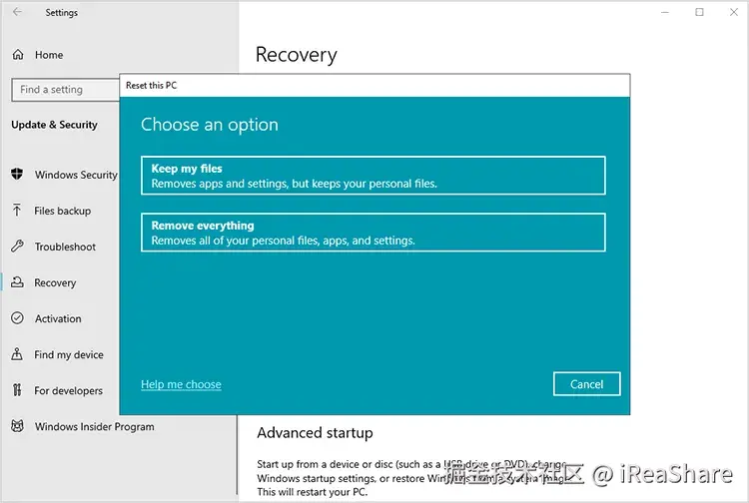Focus the Find a setting search box
This screenshot has width=749, height=503.
tap(66, 89)
